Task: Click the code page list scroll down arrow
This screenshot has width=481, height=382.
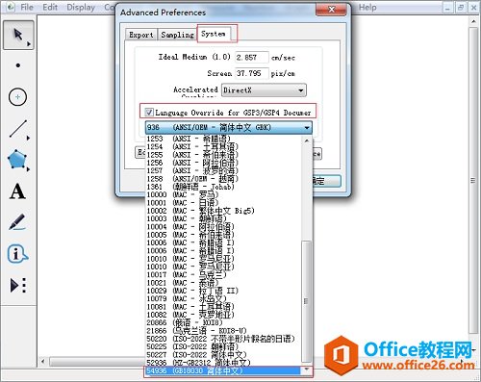Action: 307,369
